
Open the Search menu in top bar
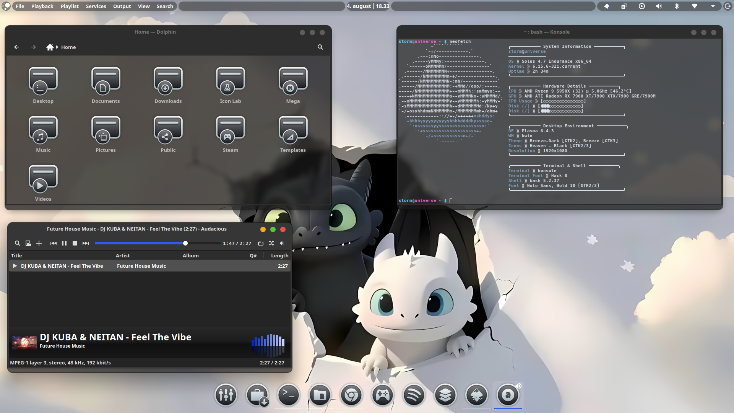tap(165, 6)
